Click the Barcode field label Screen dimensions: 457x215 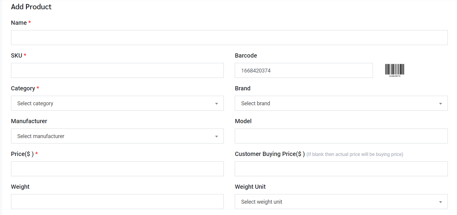pos(246,55)
